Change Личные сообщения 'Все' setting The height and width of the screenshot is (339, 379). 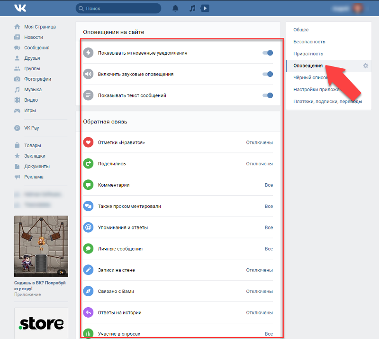coord(269,249)
